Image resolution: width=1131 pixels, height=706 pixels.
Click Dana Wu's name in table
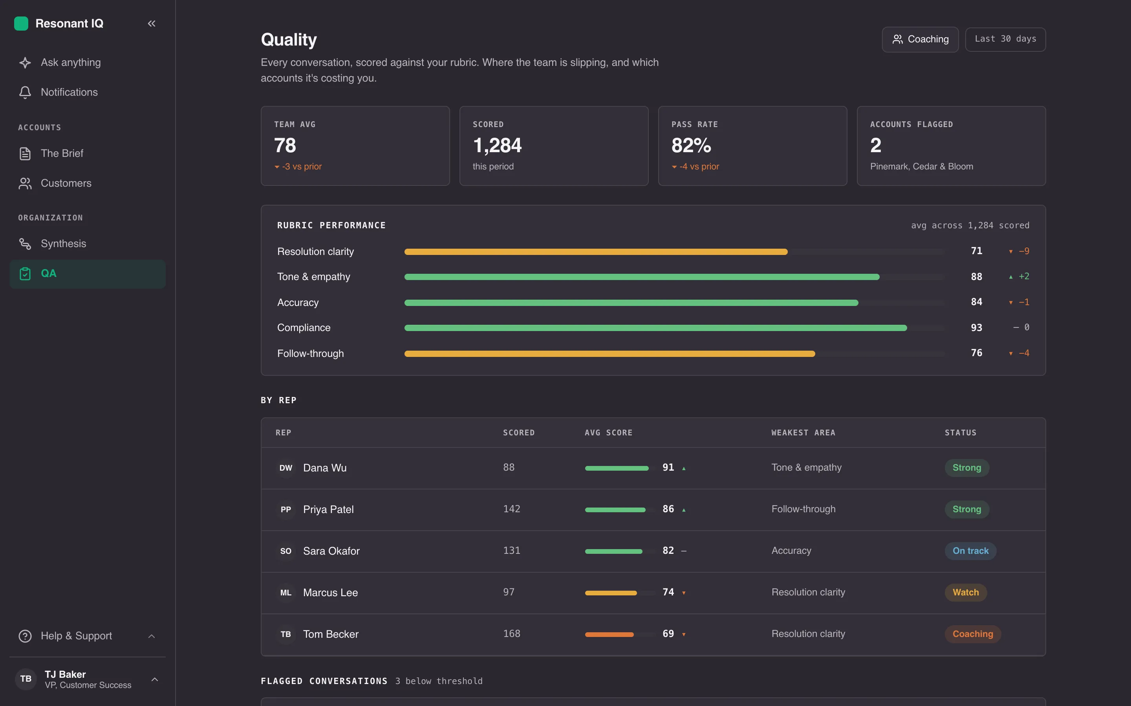tap(325, 468)
